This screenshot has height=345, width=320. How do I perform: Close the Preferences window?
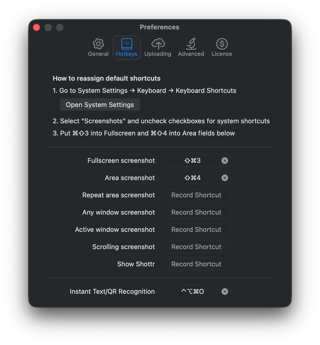[36, 27]
